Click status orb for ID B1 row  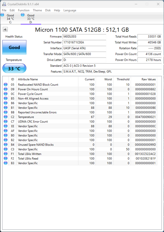(5, 108)
